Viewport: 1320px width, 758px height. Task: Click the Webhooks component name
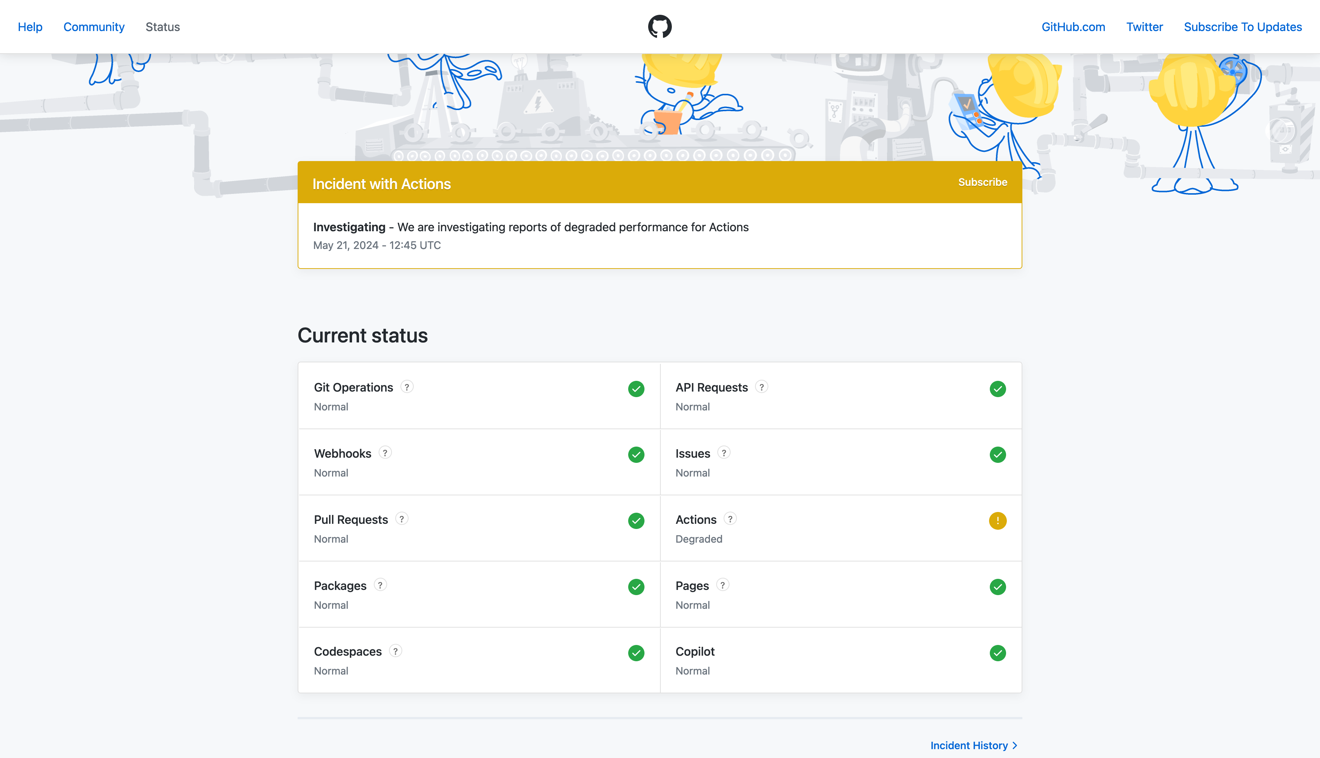coord(342,454)
